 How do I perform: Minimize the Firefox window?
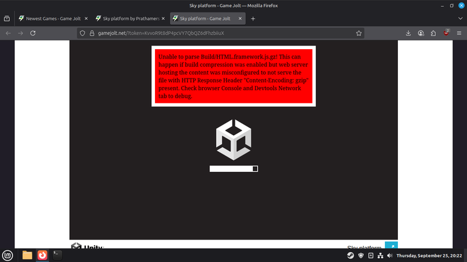[x=442, y=6]
